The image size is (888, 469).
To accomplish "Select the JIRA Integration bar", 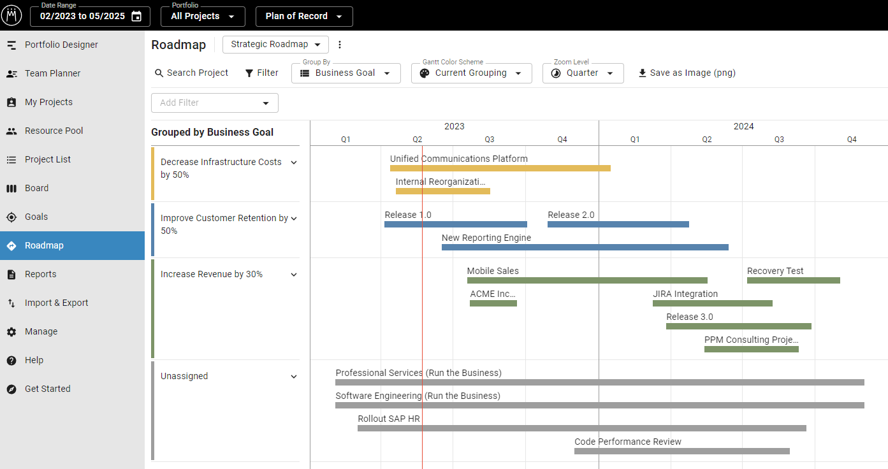I will (713, 303).
